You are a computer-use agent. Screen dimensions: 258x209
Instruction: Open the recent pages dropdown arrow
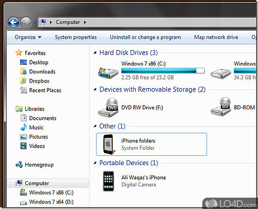tap(35, 22)
